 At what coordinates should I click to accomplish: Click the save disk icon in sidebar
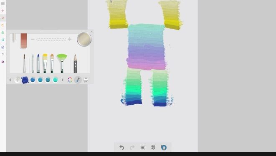tap(3, 47)
